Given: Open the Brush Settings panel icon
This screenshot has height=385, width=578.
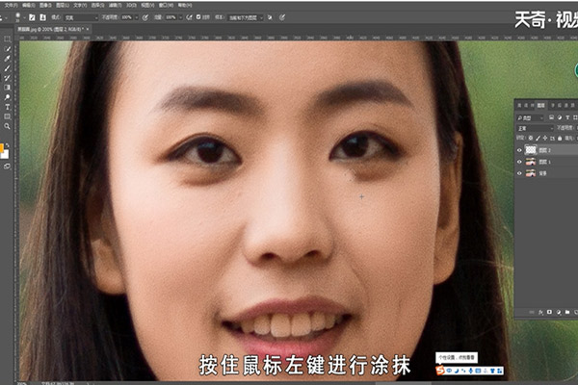Looking at the screenshot, I should coord(32,17).
